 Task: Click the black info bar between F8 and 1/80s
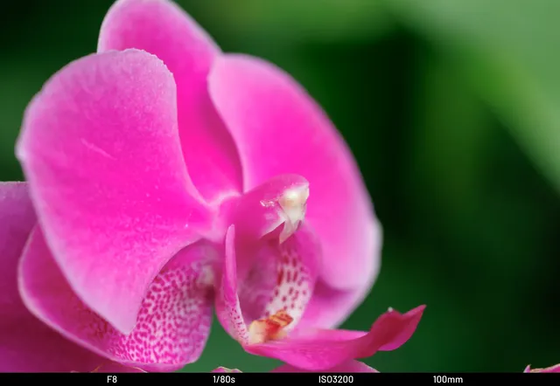166,380
